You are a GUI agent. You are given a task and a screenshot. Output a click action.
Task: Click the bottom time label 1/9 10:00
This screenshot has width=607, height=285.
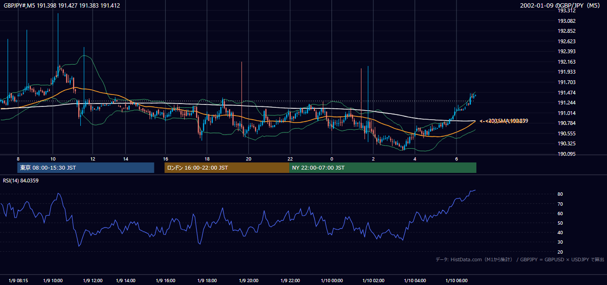(x=53, y=281)
